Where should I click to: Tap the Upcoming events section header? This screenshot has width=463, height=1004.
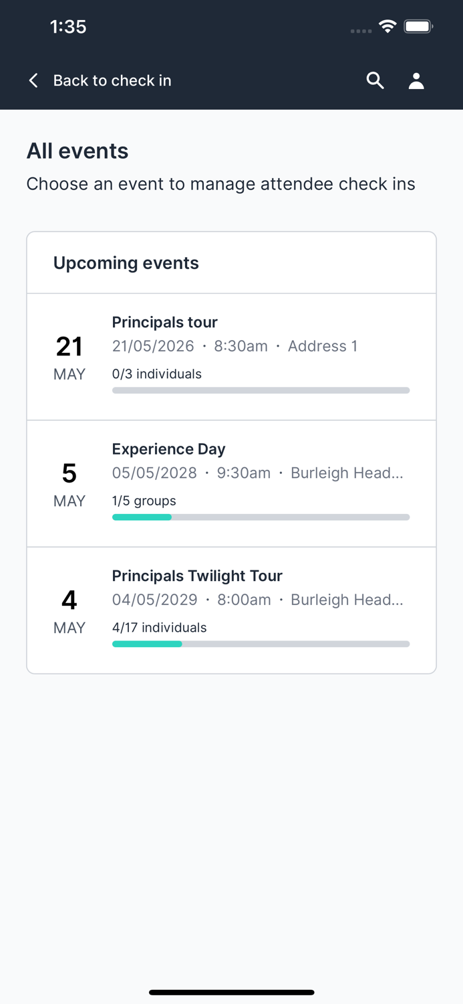point(126,263)
